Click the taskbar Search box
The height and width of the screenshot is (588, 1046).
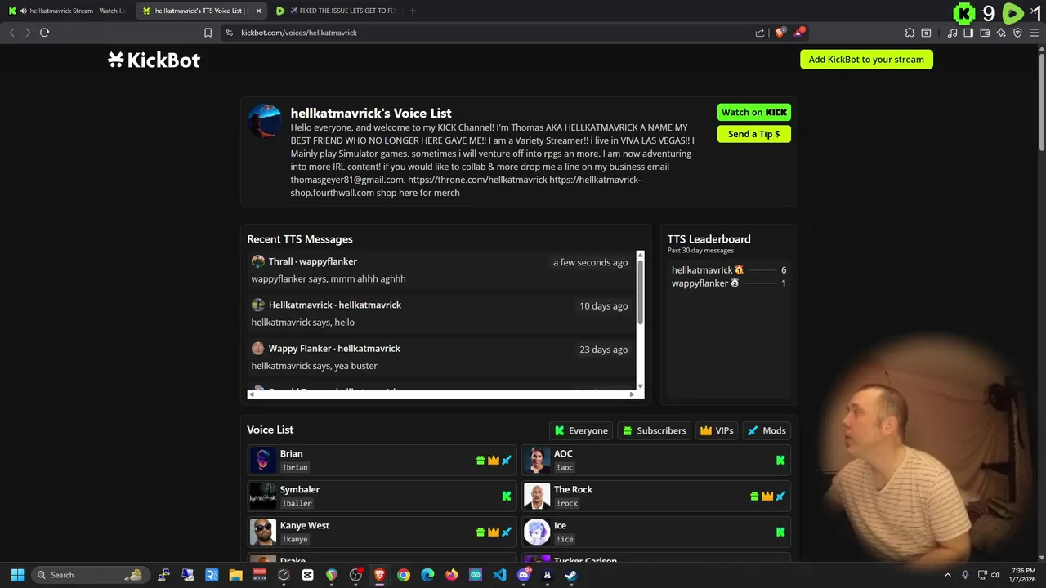(89, 575)
